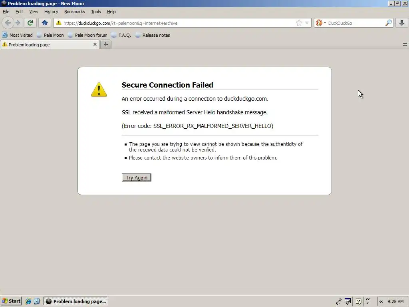Reload the page with the green refresh icon
Image resolution: width=409 pixels, height=307 pixels.
(x=30, y=23)
